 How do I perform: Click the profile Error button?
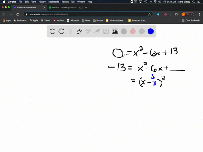(x=188, y=14)
